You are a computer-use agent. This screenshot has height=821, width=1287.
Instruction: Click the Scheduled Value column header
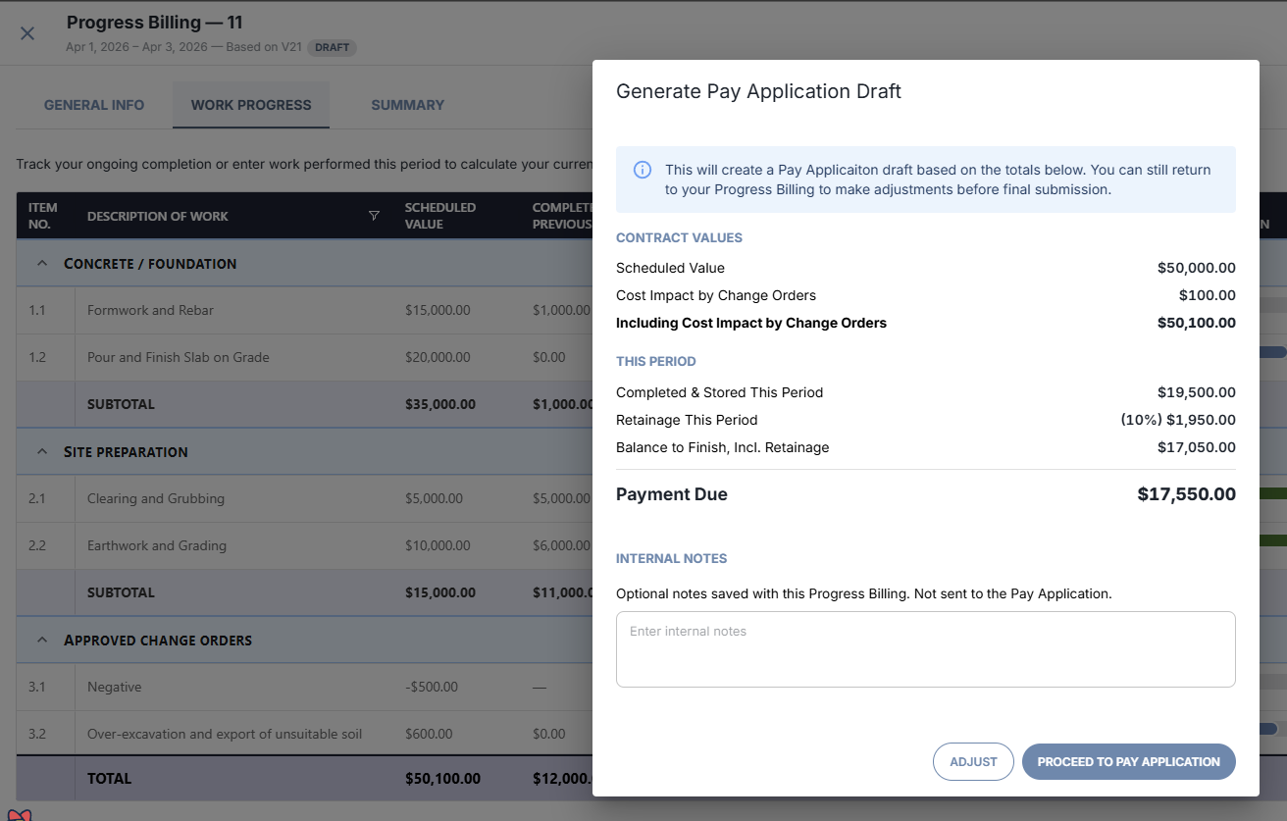point(440,216)
